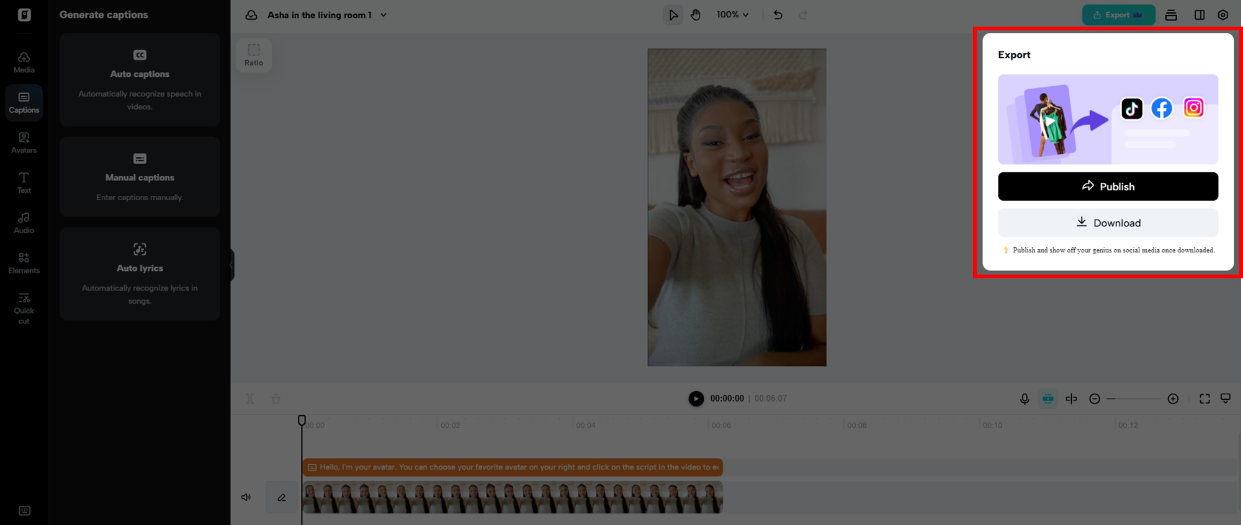Open the timeline display options icon
The height and width of the screenshot is (525, 1243).
[1226, 399]
